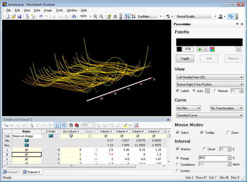
Task: Switch to the Dataset 1 tab
Action: pyautogui.click(x=12, y=172)
